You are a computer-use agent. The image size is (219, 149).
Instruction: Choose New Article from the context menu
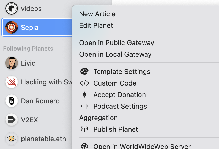click(x=97, y=14)
